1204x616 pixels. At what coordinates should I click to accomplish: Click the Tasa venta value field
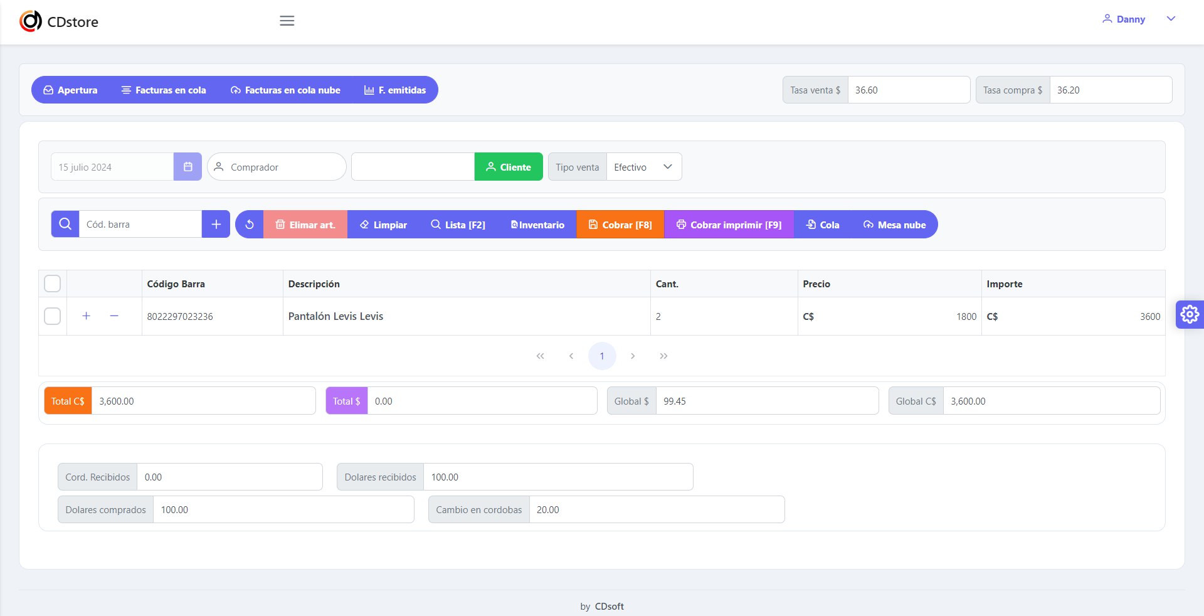tap(909, 90)
